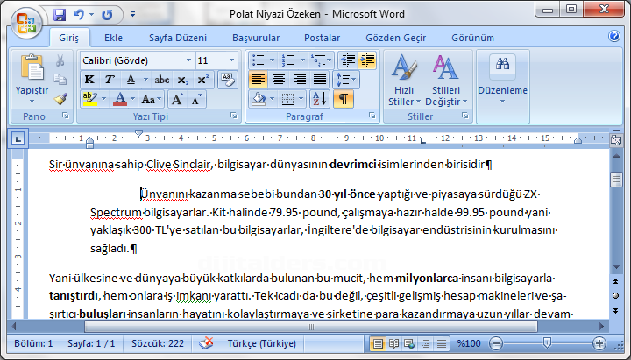The image size is (631, 360).
Task: Switch to the Başvurular tab
Action: pos(256,38)
